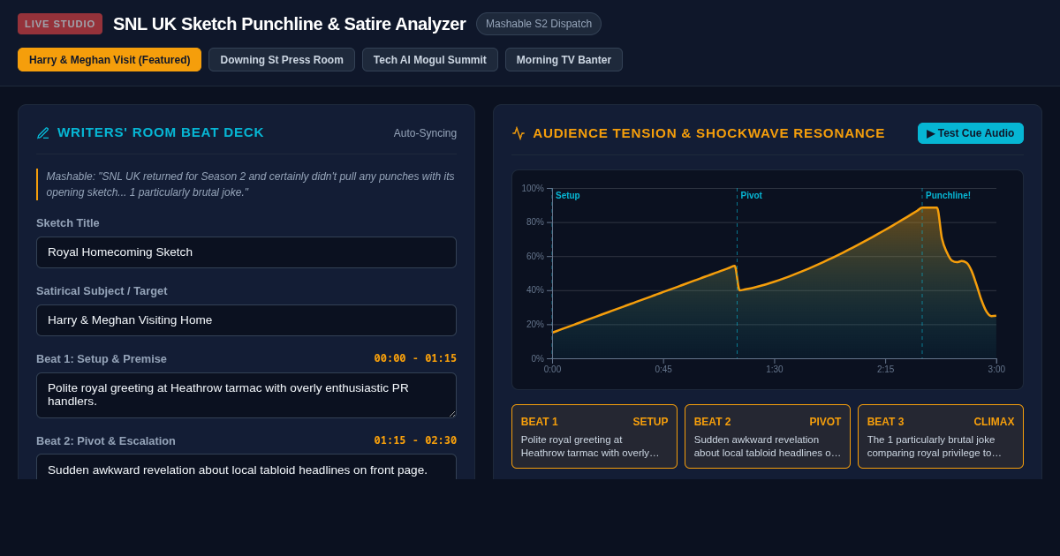Click the Sketch Title label
The width and height of the screenshot is (1060, 556).
pos(68,223)
